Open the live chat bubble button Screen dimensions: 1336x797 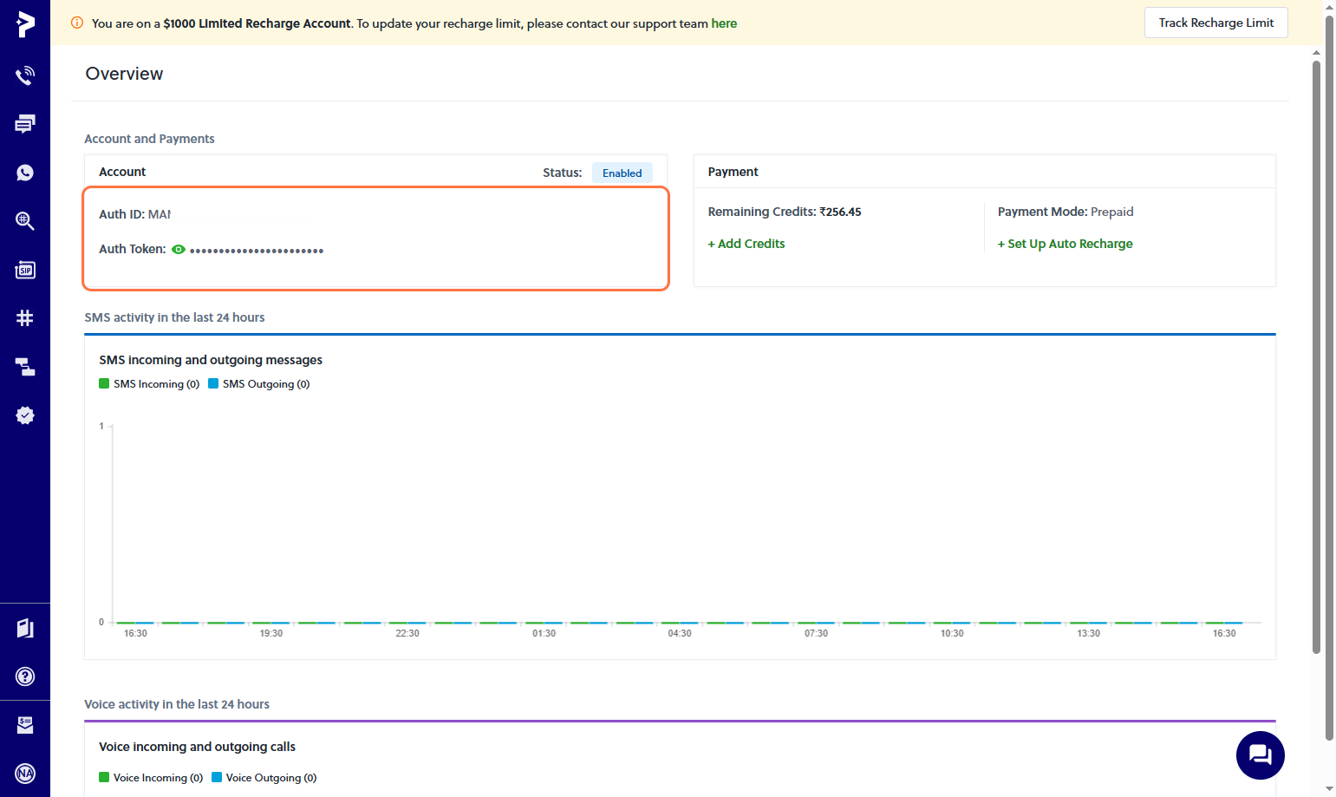(x=1260, y=755)
